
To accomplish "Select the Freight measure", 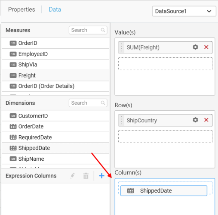I will click(x=55, y=75).
